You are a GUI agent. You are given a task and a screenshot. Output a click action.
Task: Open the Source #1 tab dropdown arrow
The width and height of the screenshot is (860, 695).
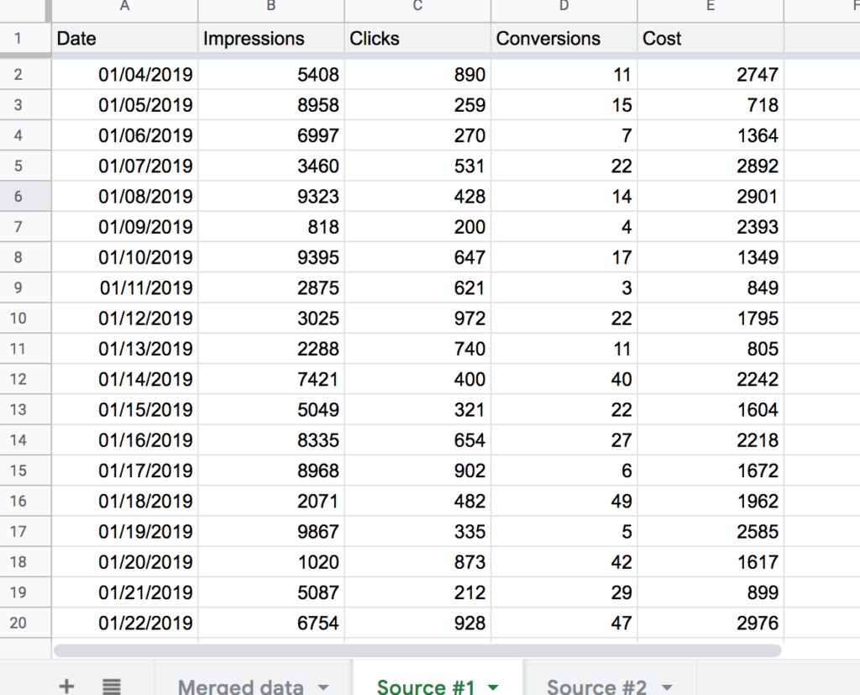click(x=493, y=687)
